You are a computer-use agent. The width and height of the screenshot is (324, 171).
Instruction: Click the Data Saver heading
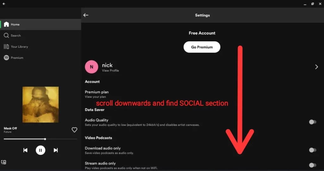point(95,109)
